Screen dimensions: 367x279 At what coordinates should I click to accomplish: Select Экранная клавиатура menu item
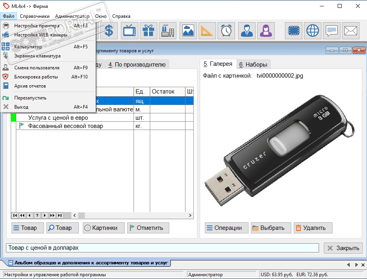tap(48, 56)
